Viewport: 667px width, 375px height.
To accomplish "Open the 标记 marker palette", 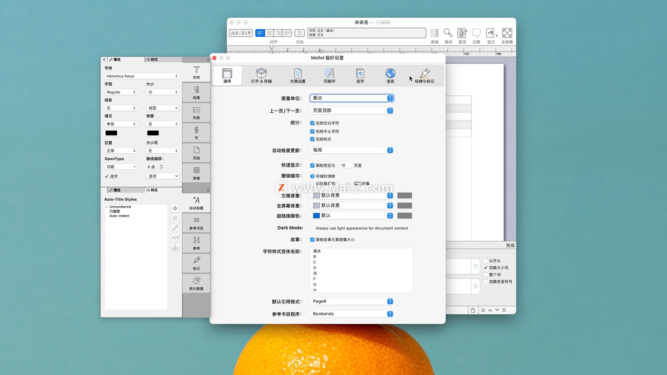I will pos(196,264).
